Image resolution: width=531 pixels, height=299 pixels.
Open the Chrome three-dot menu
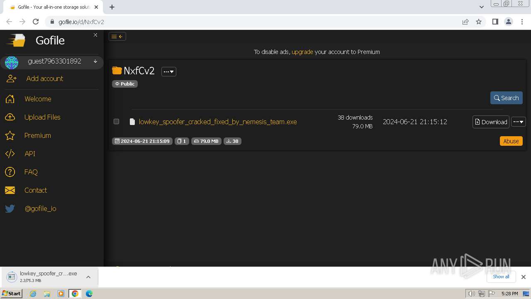pyautogui.click(x=522, y=22)
